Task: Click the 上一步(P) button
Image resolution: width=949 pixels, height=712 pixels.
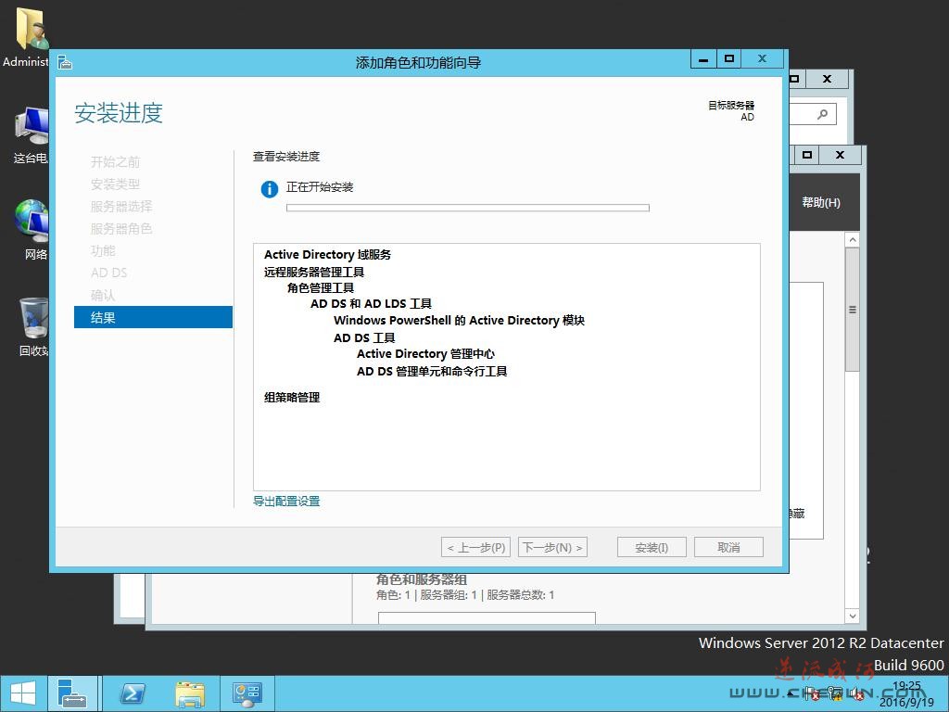Action: click(x=476, y=547)
